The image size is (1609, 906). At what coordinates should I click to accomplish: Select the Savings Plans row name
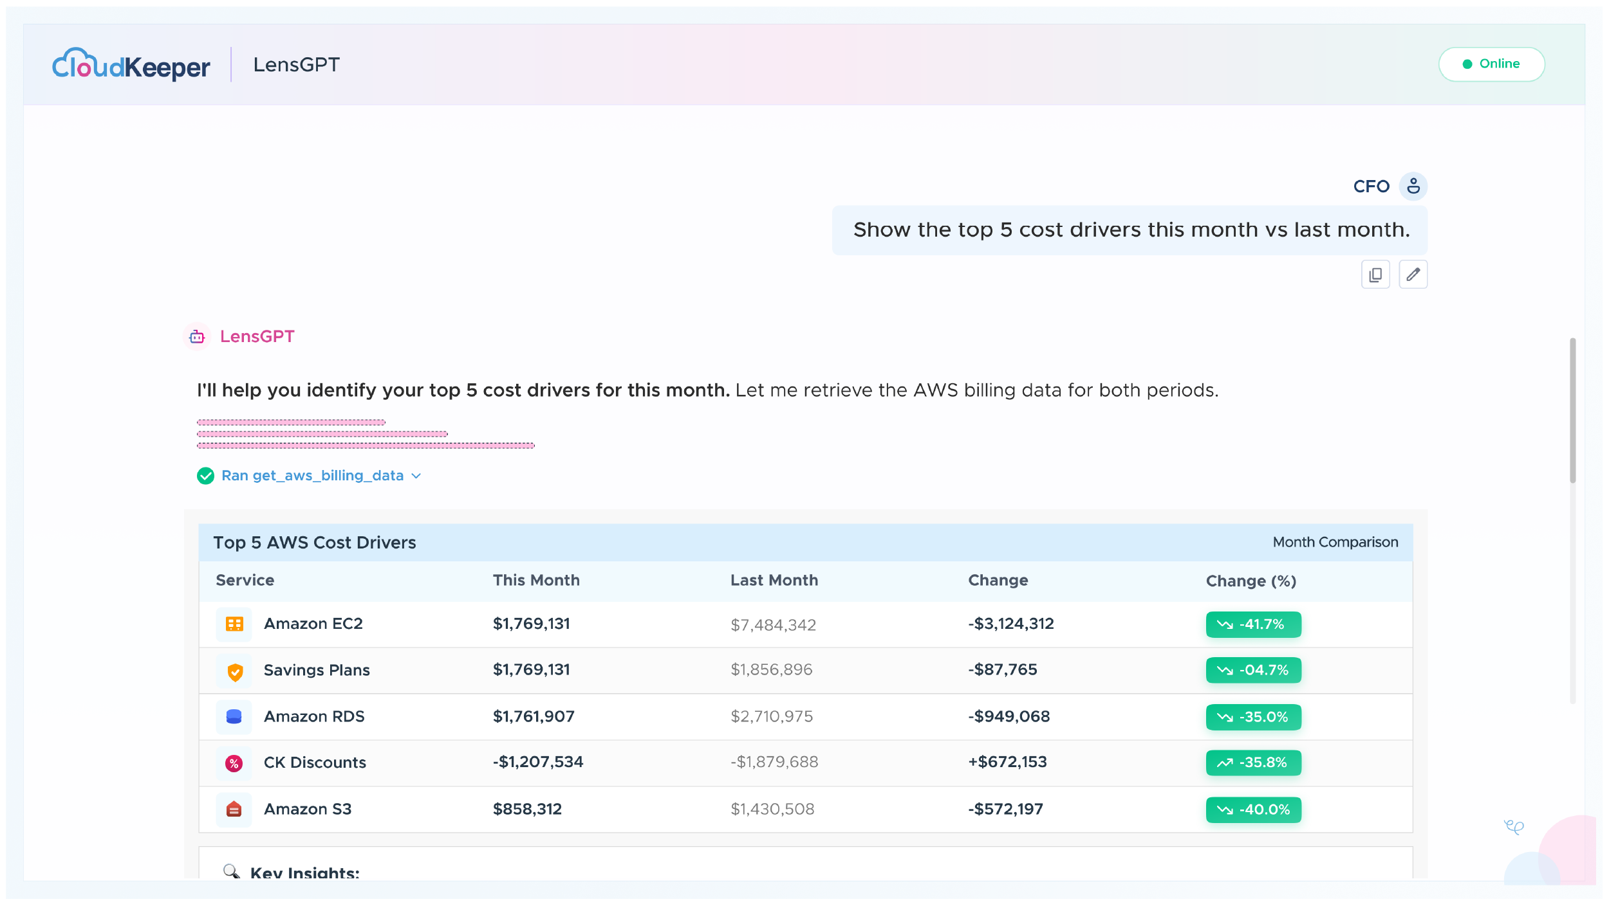tap(317, 670)
